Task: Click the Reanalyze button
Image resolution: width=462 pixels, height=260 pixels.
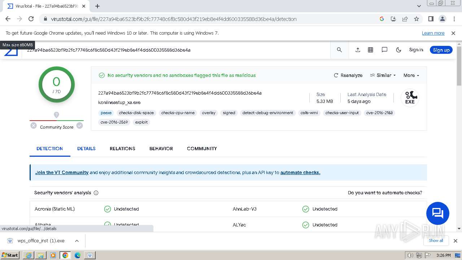Action: point(348,75)
